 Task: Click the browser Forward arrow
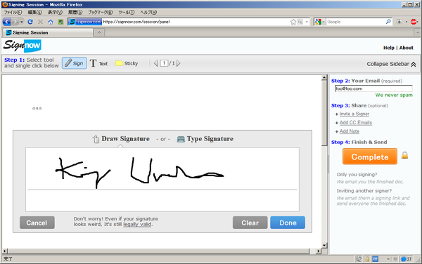coord(15,22)
